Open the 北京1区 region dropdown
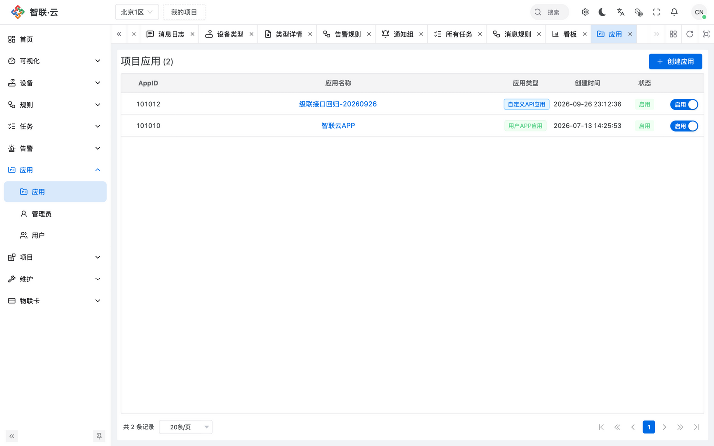 click(137, 12)
